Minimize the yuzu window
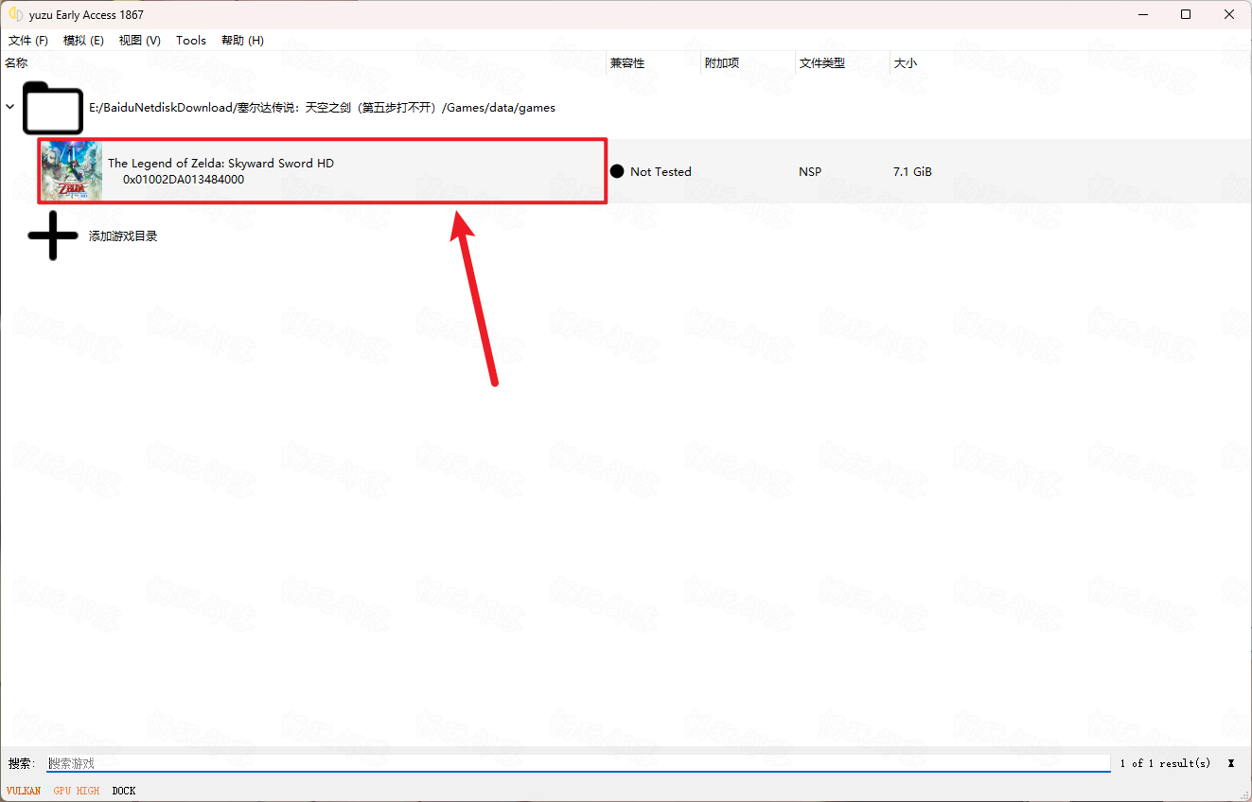The image size is (1252, 802). [1142, 14]
